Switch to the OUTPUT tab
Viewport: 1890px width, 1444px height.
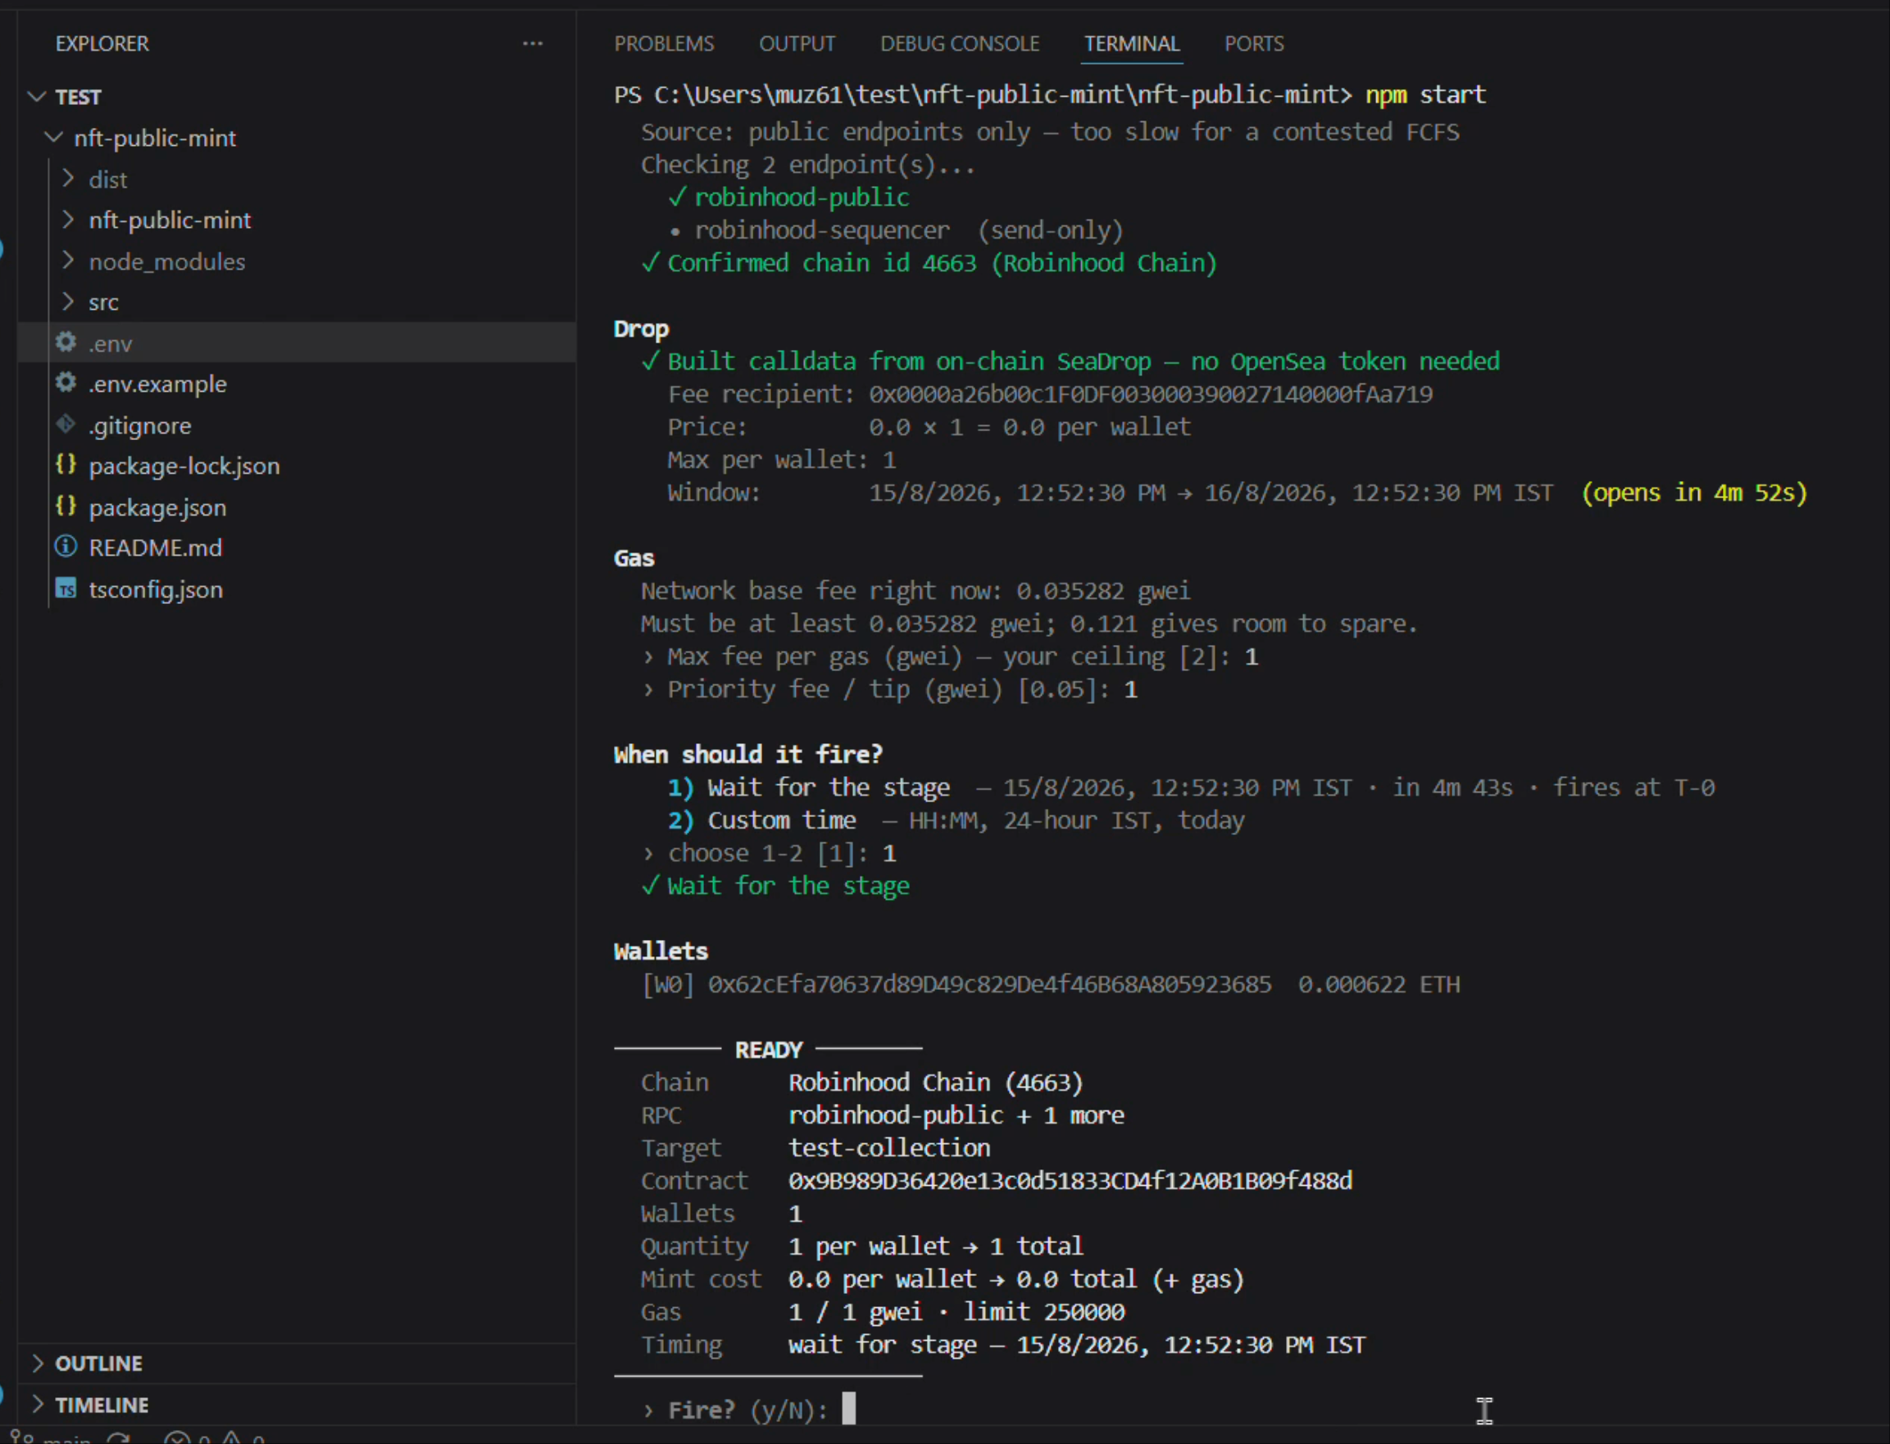(797, 43)
